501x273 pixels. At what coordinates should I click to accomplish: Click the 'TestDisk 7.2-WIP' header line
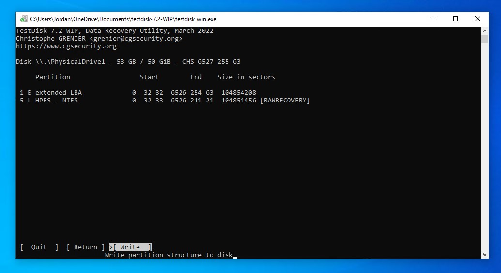[x=115, y=31]
